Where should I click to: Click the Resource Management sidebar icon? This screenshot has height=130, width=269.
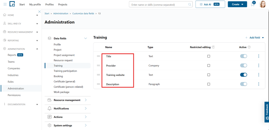tap(5, 32)
